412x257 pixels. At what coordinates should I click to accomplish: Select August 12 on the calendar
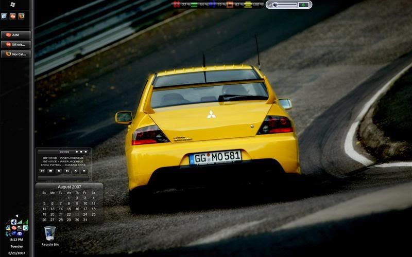[x=44, y=209]
